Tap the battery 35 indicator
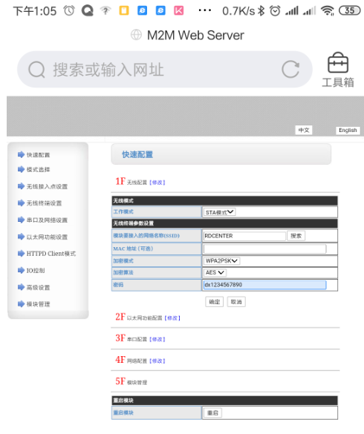 pos(350,10)
